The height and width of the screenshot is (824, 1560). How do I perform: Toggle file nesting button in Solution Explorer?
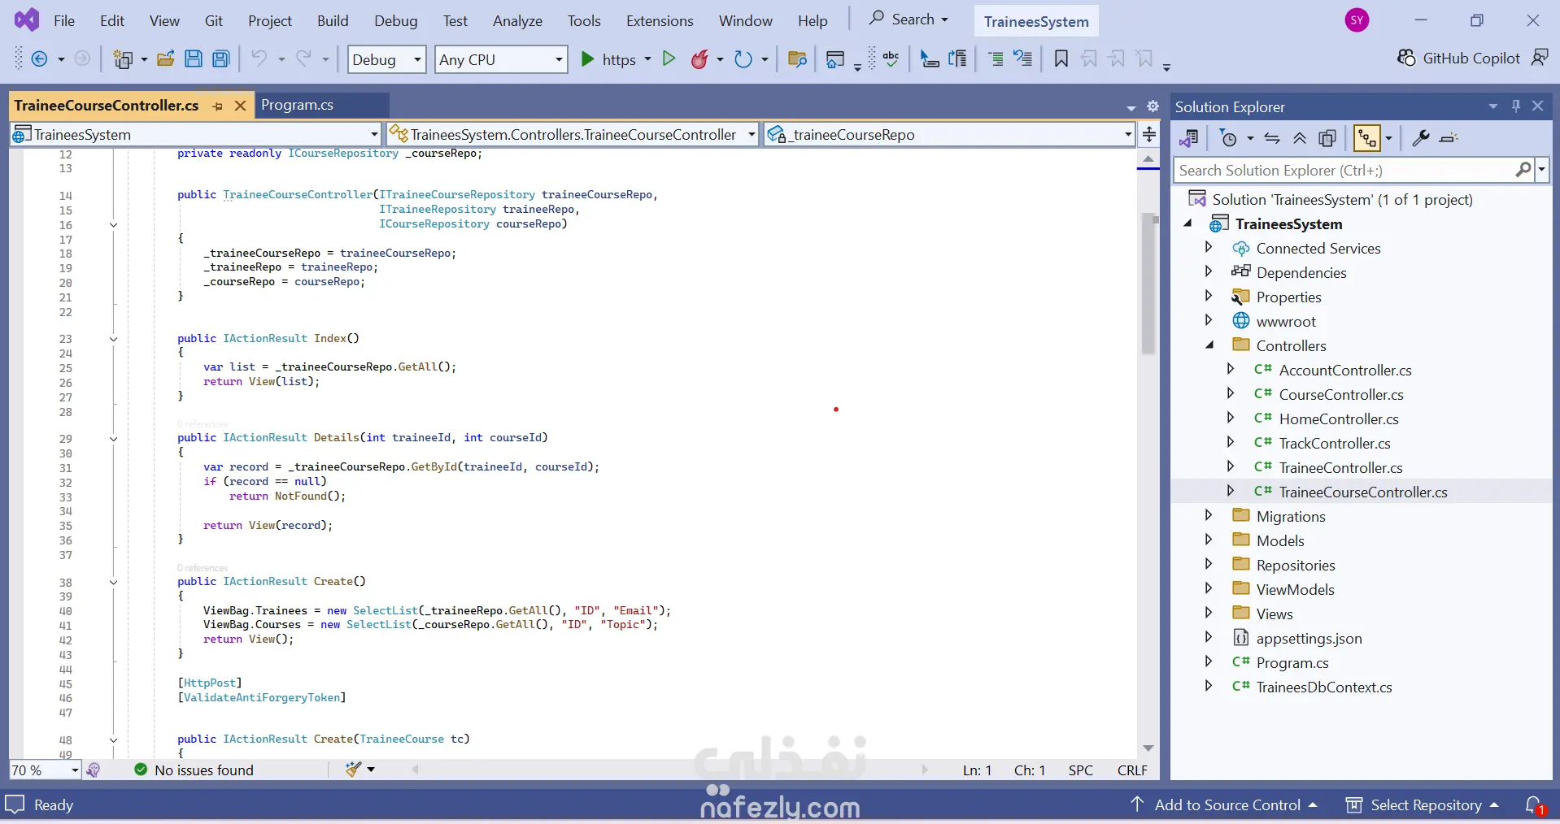[x=1367, y=139]
